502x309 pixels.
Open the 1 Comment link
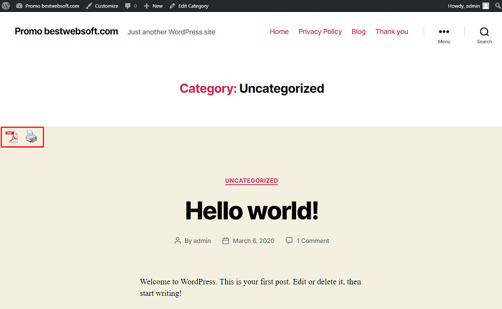pos(312,241)
